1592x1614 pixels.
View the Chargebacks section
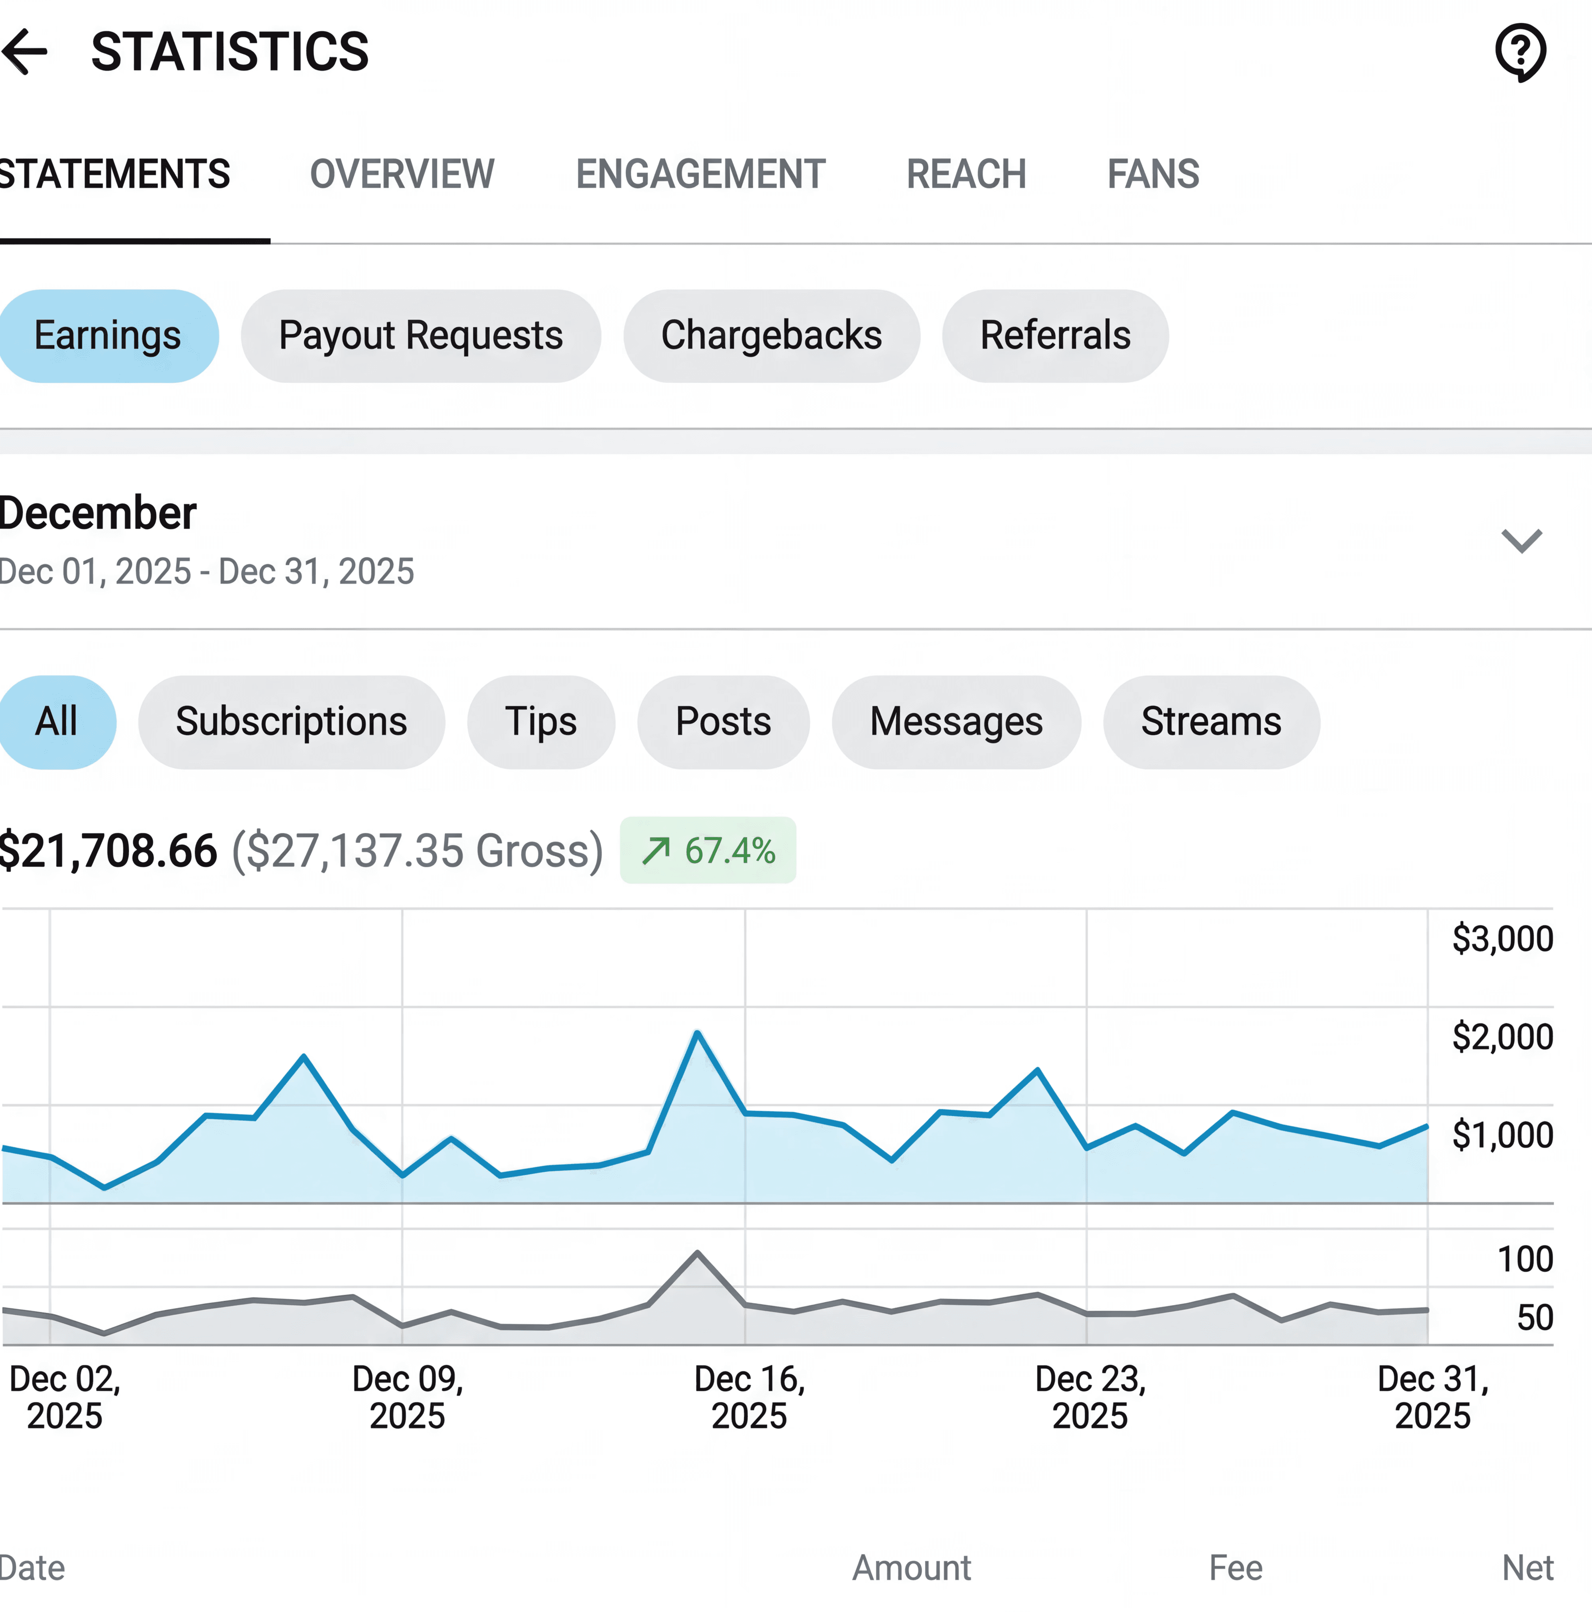[771, 336]
